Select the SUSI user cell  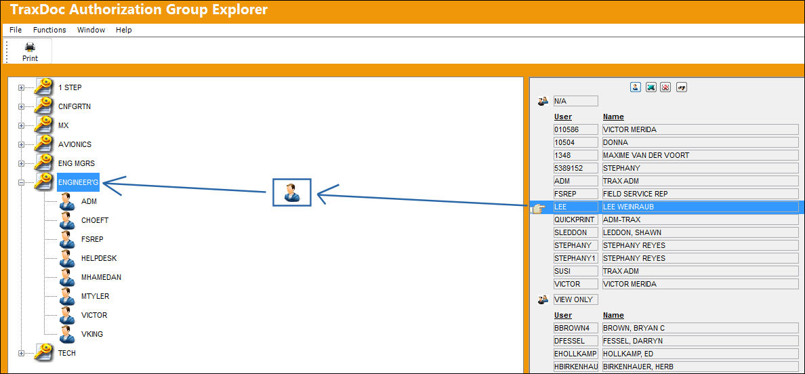click(x=575, y=271)
